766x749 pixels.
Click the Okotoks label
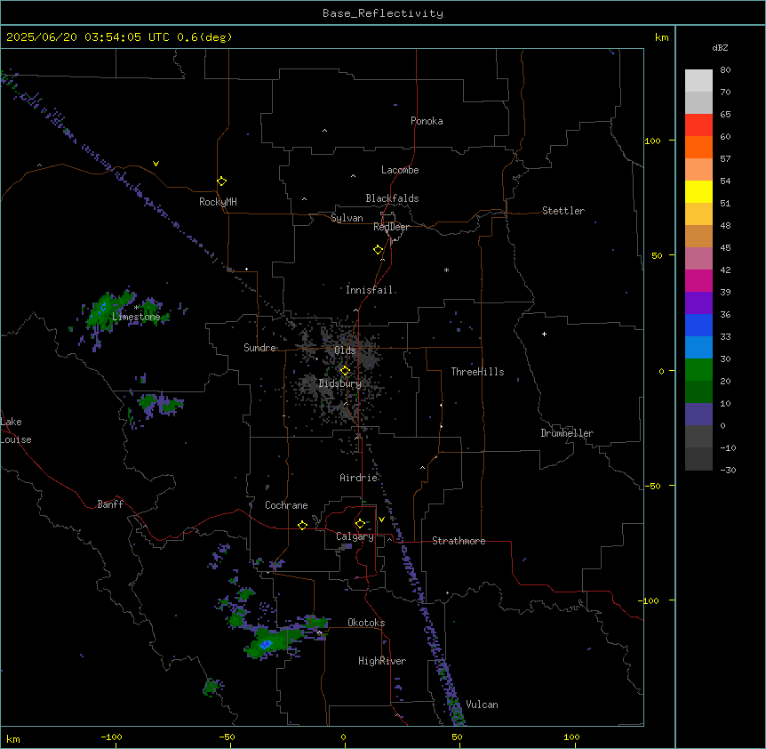pyautogui.click(x=366, y=623)
